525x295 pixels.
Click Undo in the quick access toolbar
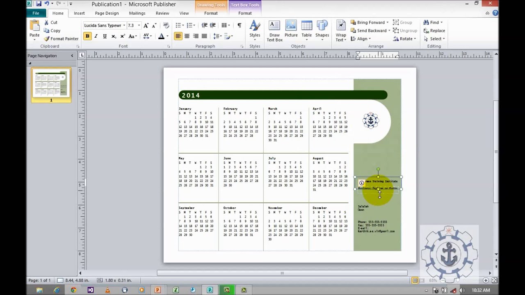tap(47, 4)
